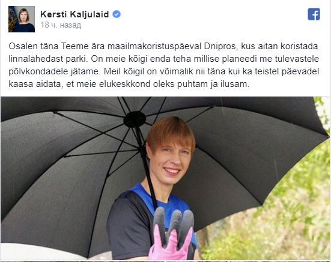Open Kersti Kaljulaid's profile picture thumbnail
The height and width of the screenshot is (262, 331).
[x=22, y=19]
